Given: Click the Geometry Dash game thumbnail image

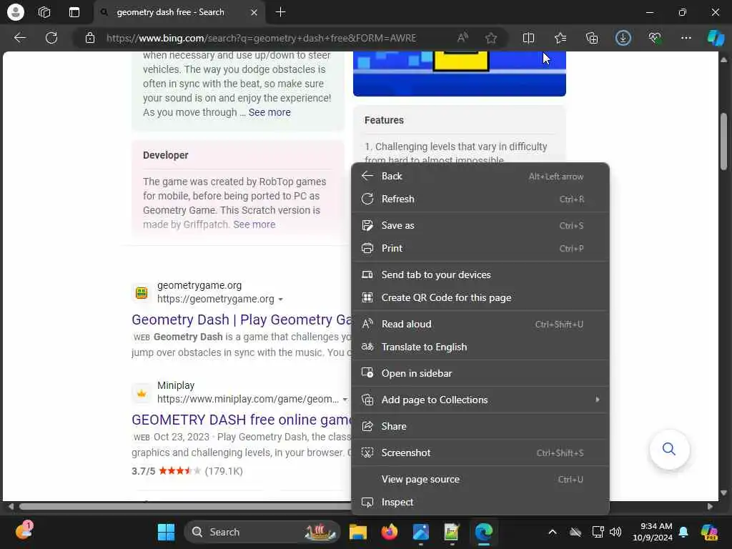Looking at the screenshot, I should click(x=460, y=74).
